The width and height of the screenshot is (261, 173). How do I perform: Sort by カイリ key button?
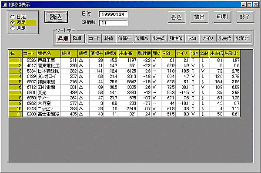tap(208, 38)
